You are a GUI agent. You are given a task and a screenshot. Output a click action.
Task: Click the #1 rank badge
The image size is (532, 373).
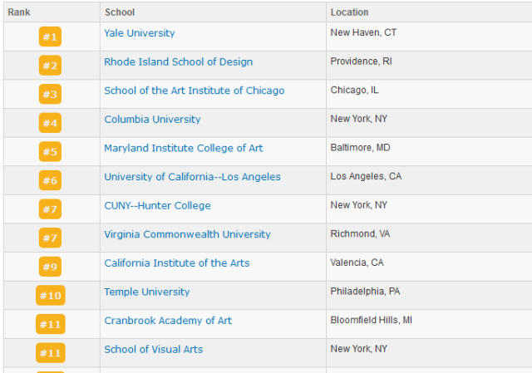click(50, 37)
